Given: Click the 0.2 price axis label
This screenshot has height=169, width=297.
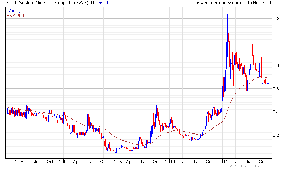Looking at the screenshot, I should pos(276,135).
